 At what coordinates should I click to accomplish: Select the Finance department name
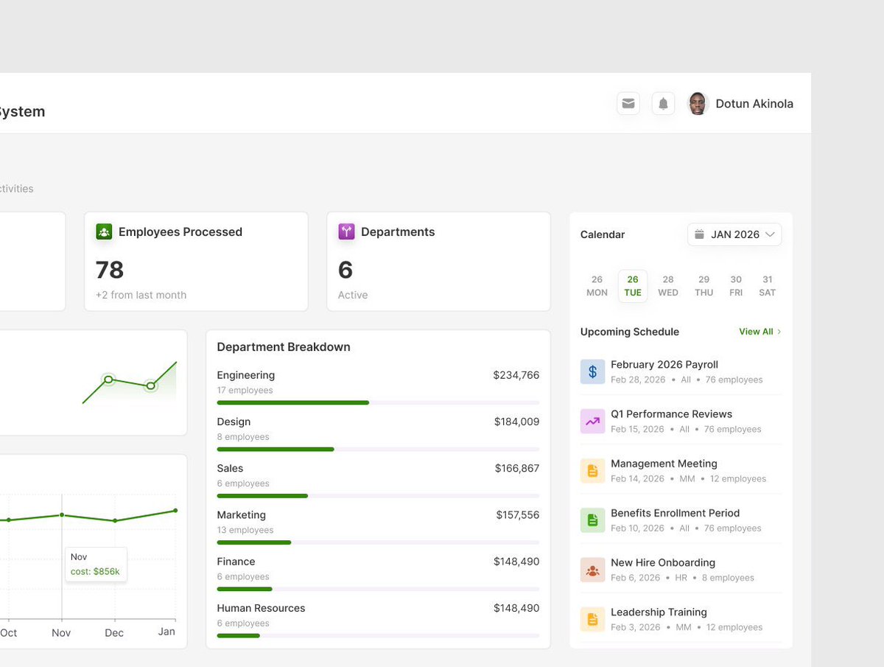point(236,562)
